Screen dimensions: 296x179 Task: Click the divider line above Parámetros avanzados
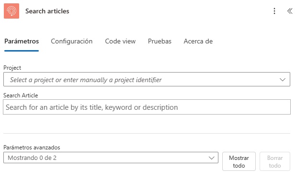pyautogui.click(x=147, y=134)
